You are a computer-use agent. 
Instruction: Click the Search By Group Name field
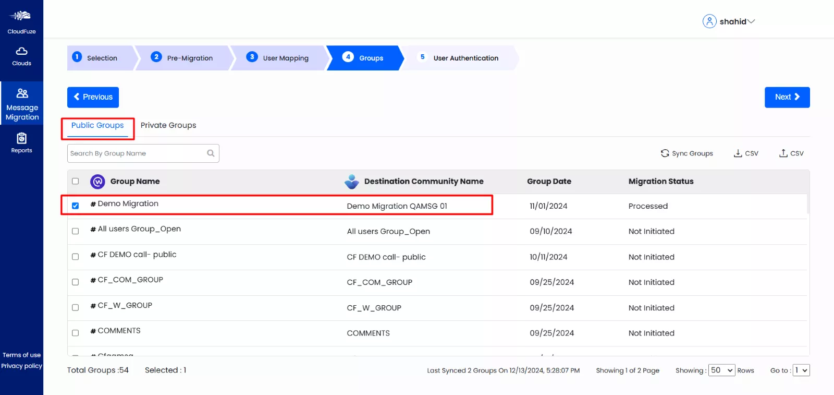[143, 153]
